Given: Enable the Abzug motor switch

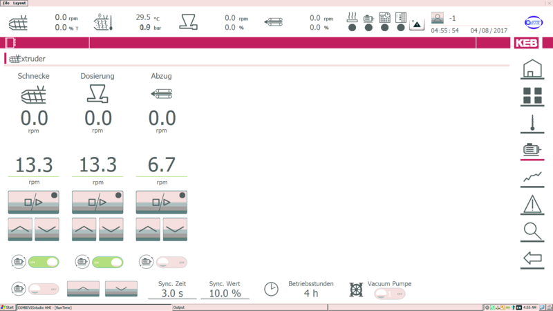Looking at the screenshot, I should click(x=171, y=262).
